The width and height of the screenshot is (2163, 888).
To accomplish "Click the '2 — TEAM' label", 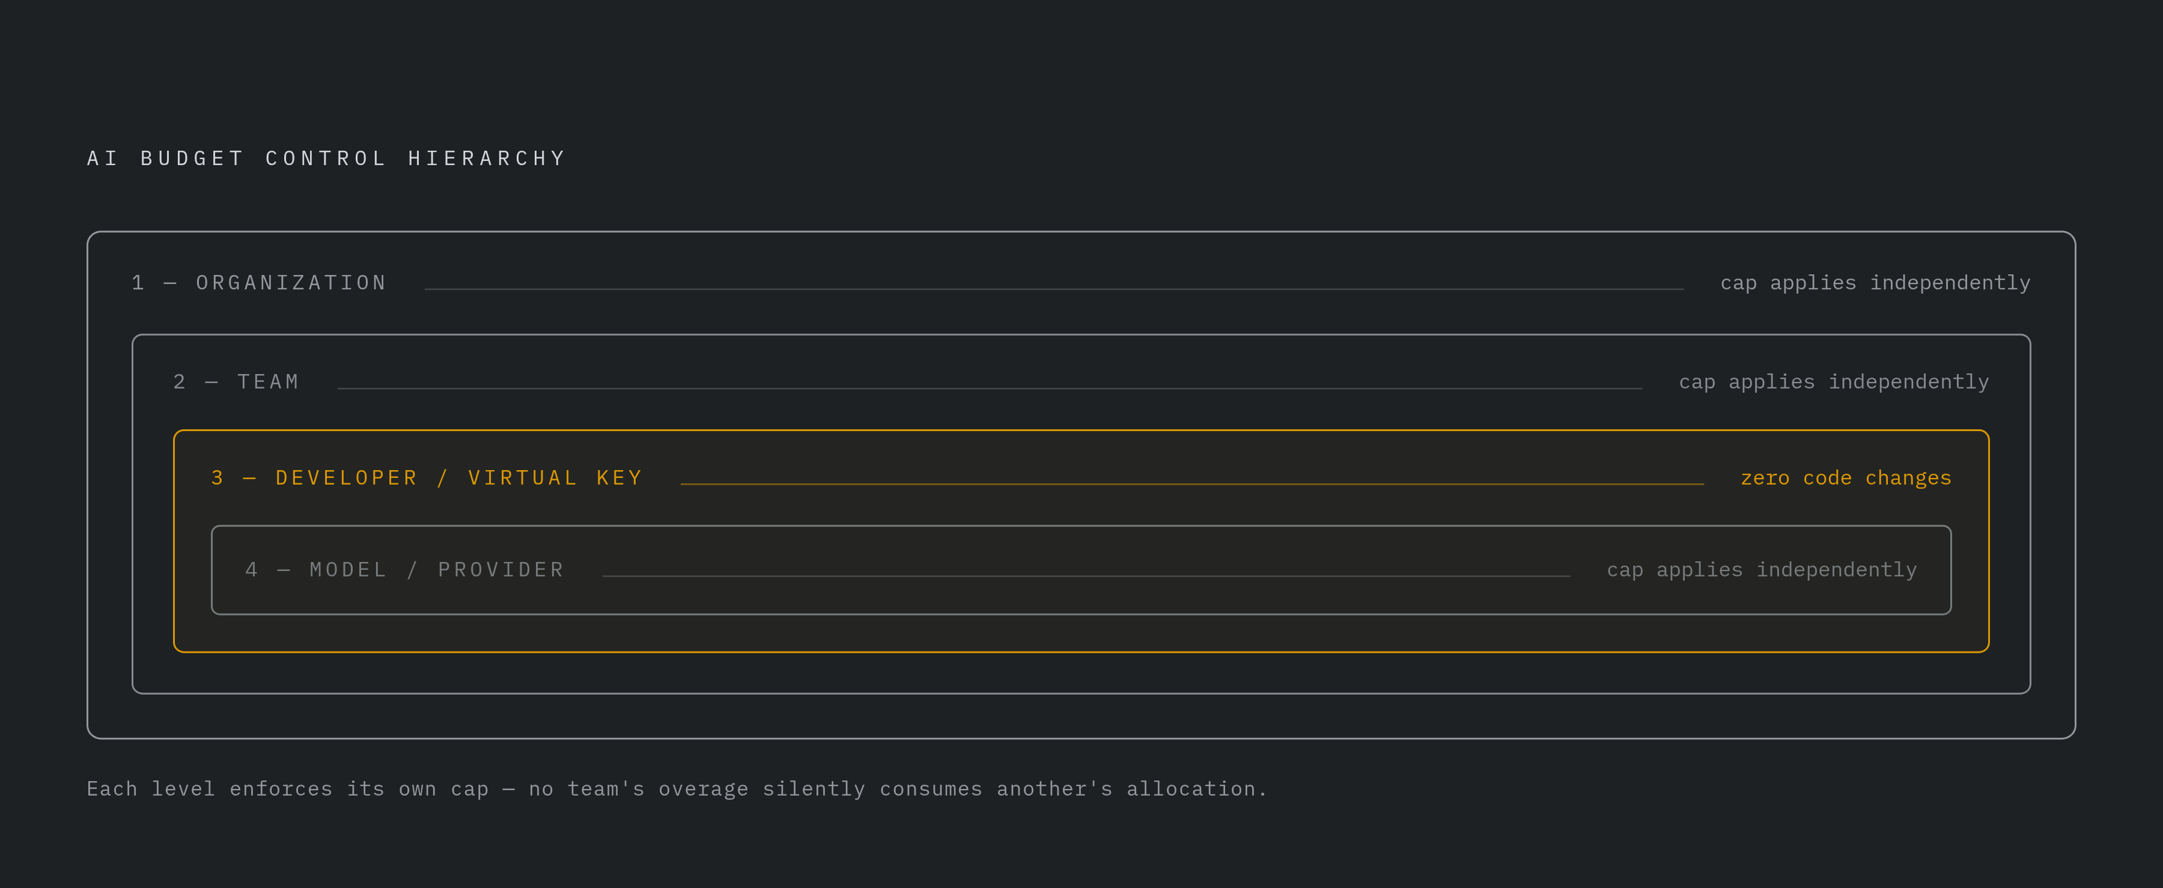I will coord(237,382).
